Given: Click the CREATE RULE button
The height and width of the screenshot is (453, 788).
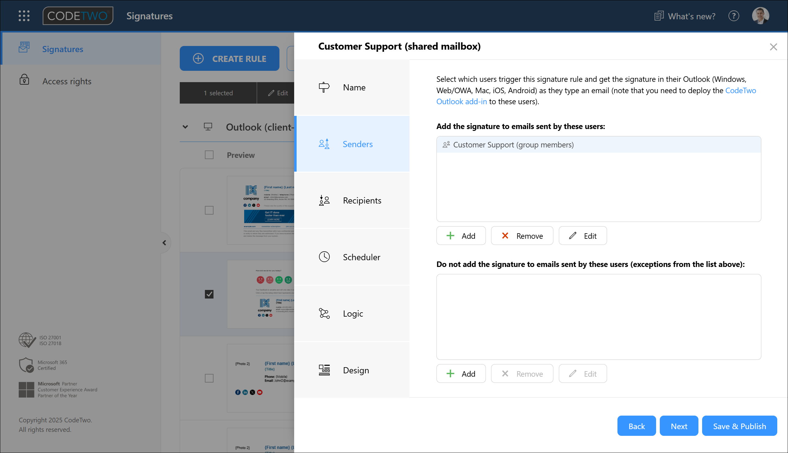Looking at the screenshot, I should tap(229, 59).
